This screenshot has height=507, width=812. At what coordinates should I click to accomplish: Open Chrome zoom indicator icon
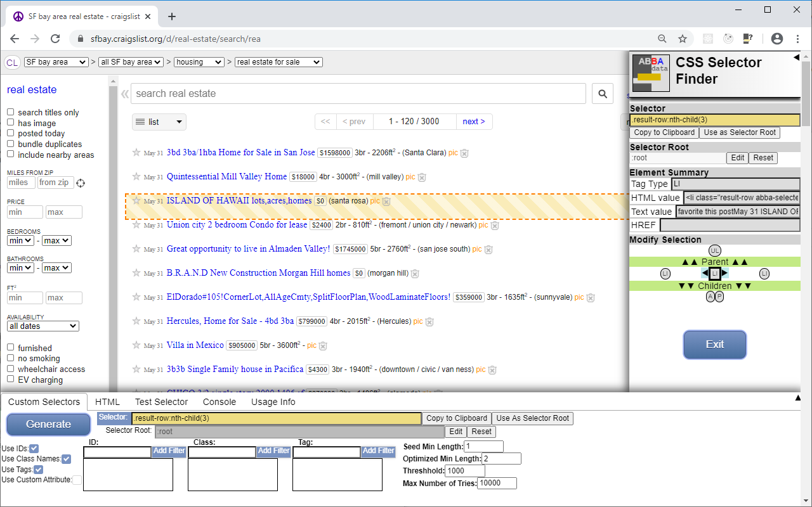662,39
